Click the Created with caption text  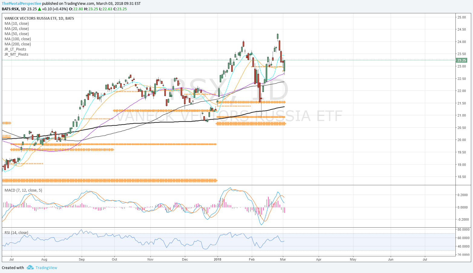click(x=13, y=268)
